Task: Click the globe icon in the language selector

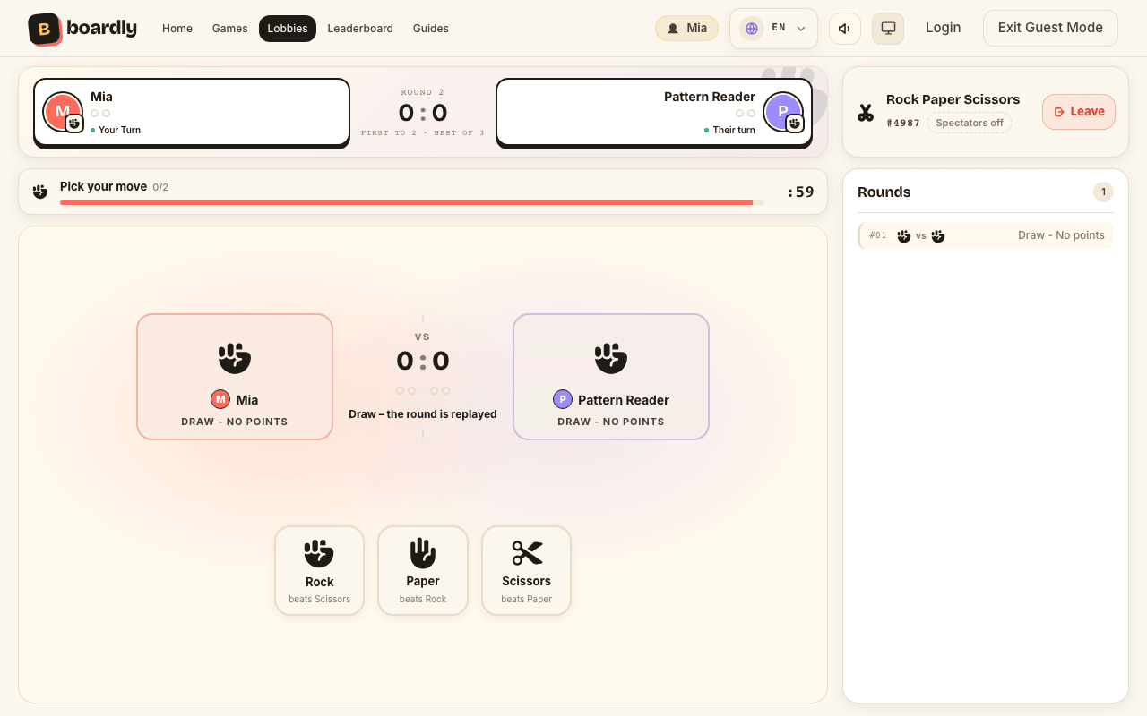Action: tap(752, 29)
